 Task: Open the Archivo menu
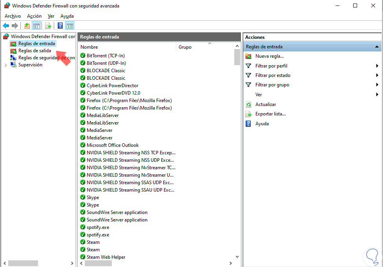[x=13, y=16]
